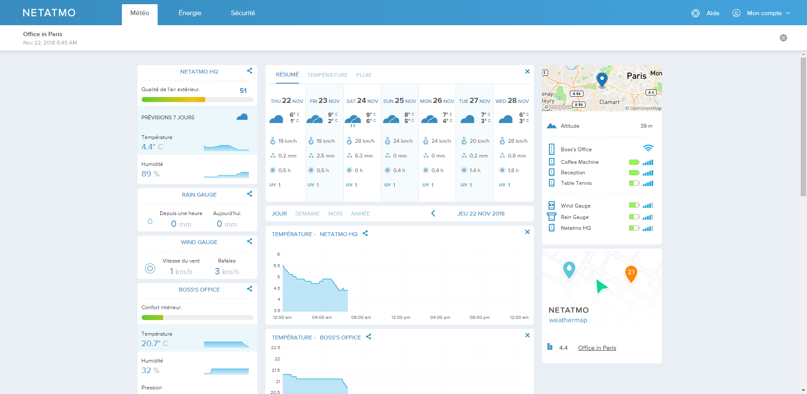
Task: Click the Altitude 39 m value
Action: click(x=646, y=126)
